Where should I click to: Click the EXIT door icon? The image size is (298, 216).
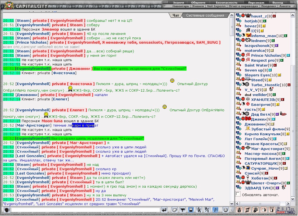click(272, 210)
